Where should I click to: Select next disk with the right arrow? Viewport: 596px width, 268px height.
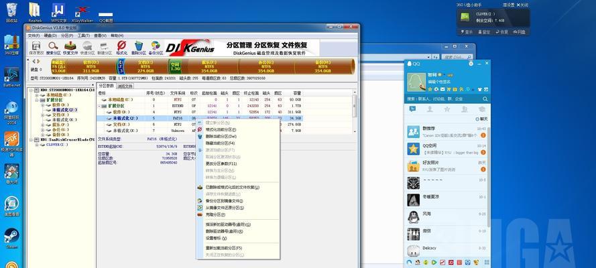[x=38, y=61]
